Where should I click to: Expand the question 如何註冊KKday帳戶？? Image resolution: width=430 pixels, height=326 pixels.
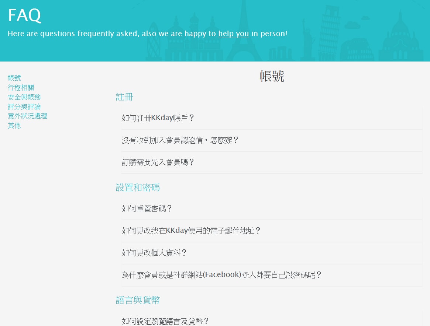click(x=272, y=118)
